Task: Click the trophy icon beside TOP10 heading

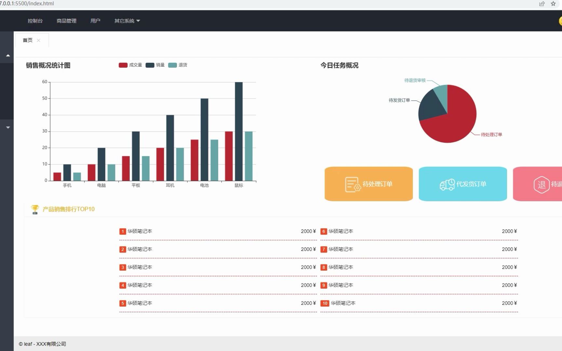Action: 35,209
